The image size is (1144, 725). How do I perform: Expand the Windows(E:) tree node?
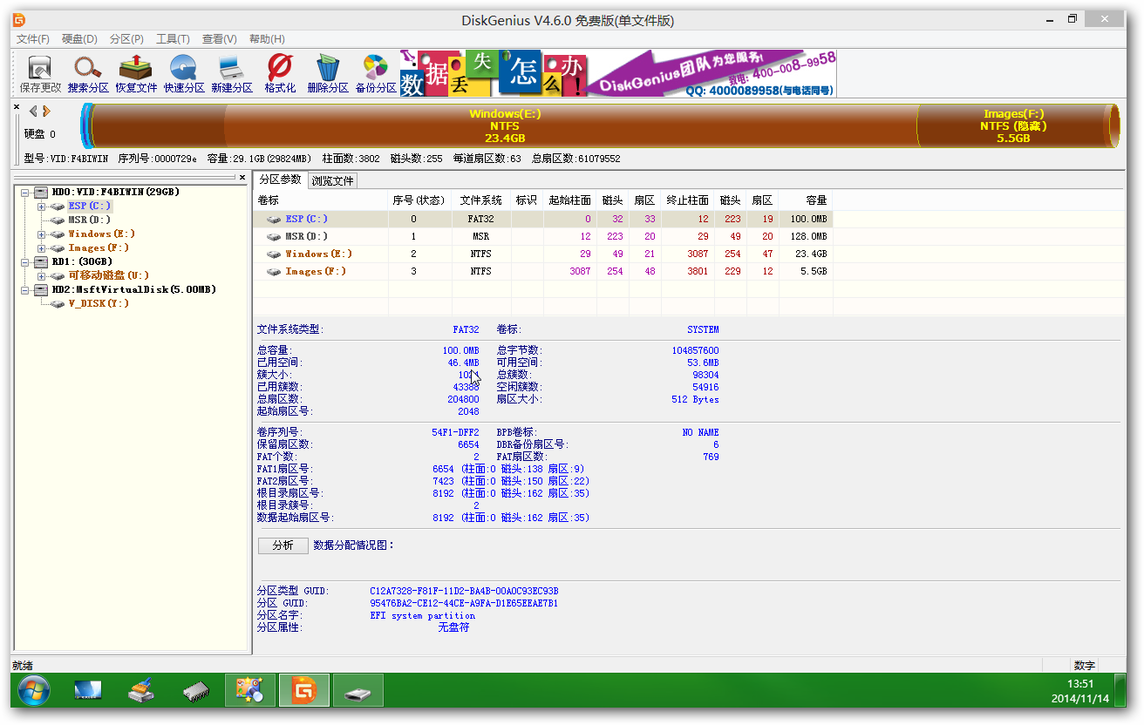(41, 234)
